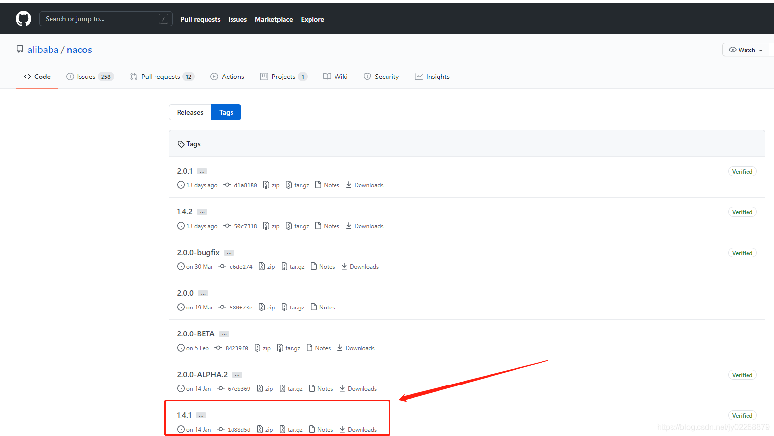Open the alibaba organization link
774x436 pixels.
pyautogui.click(x=43, y=50)
